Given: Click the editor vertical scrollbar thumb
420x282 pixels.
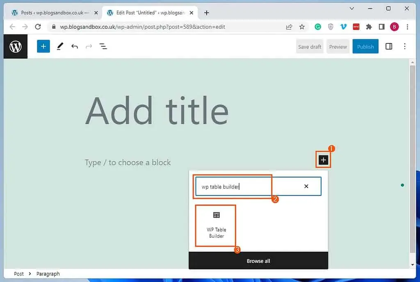Looking at the screenshot, I should pos(413,159).
